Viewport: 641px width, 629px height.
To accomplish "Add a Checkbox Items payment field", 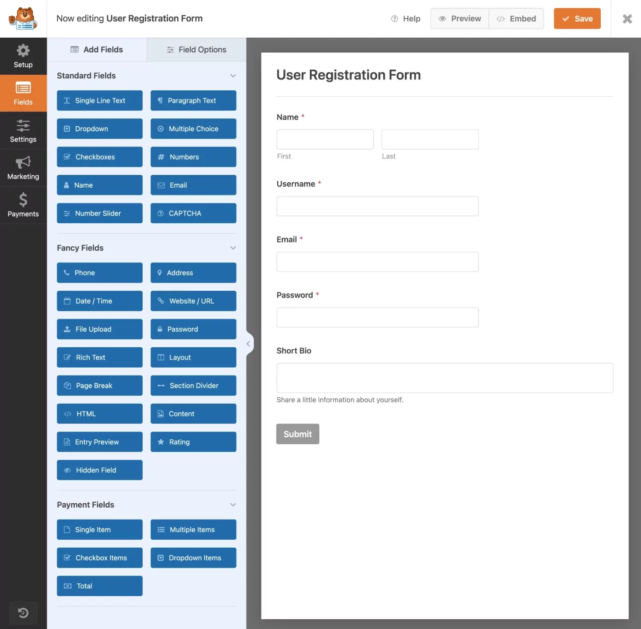I will [x=100, y=558].
